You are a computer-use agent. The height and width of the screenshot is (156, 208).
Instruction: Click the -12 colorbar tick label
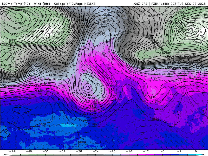pyautogui.click(x=146, y=151)
